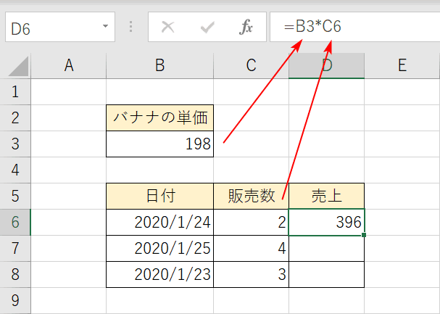The width and height of the screenshot is (440, 314).
Task: Select column C header
Action: [251, 66]
